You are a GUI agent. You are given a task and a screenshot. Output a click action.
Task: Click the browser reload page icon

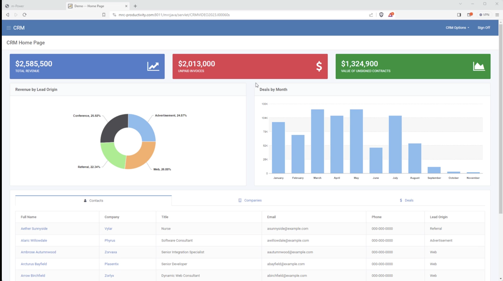(x=24, y=15)
